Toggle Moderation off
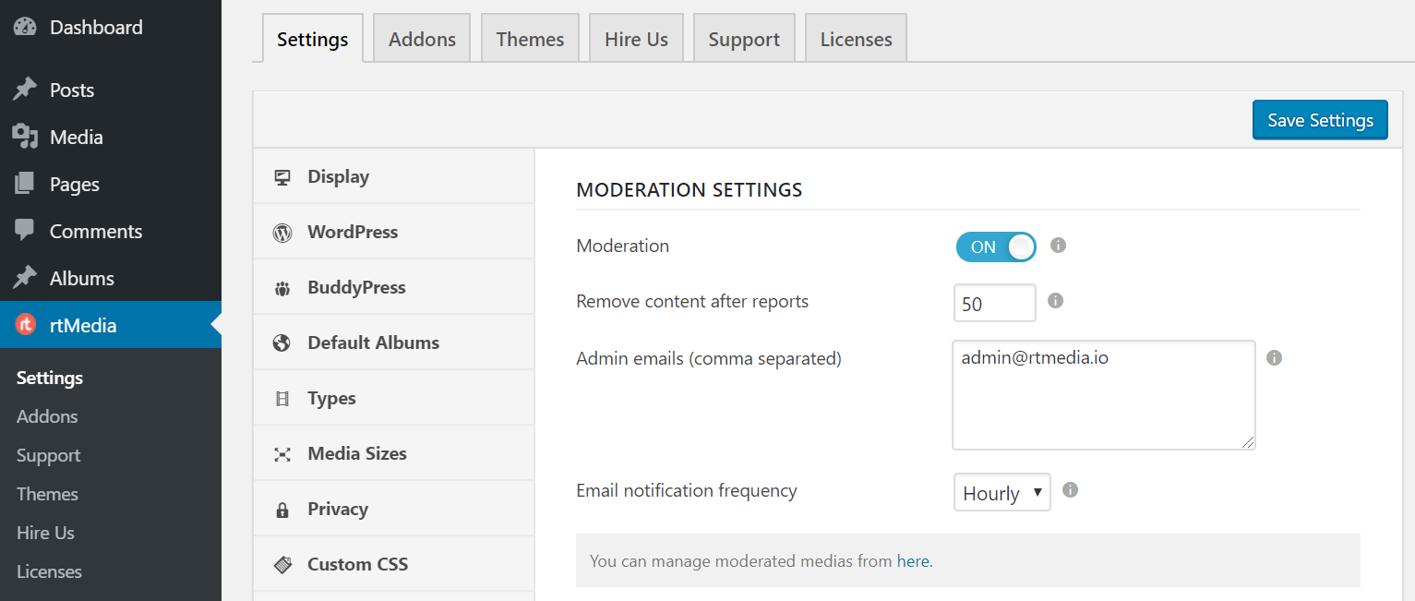 (x=996, y=246)
